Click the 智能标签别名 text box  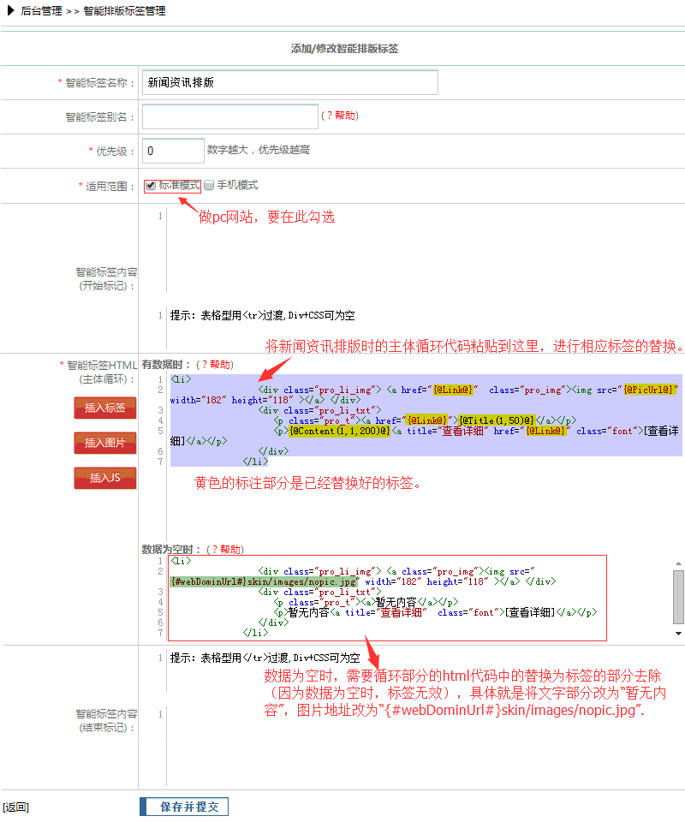click(230, 116)
